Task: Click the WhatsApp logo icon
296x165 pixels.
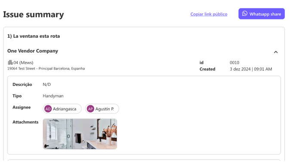Action: [x=245, y=14]
